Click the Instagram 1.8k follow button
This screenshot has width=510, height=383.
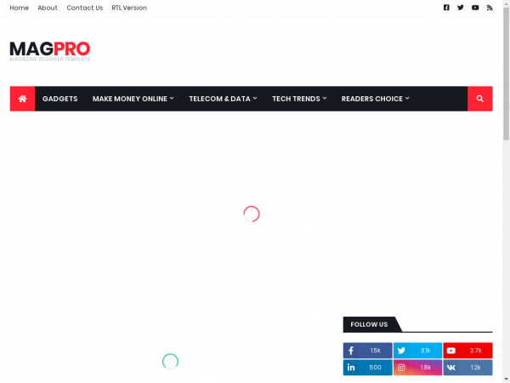coord(417,368)
